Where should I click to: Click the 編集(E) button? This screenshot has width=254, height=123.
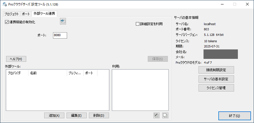pos(77,116)
